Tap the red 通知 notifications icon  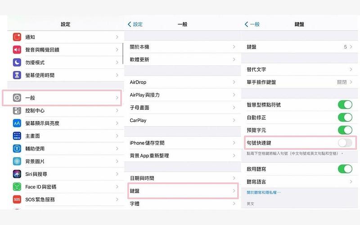17,37
